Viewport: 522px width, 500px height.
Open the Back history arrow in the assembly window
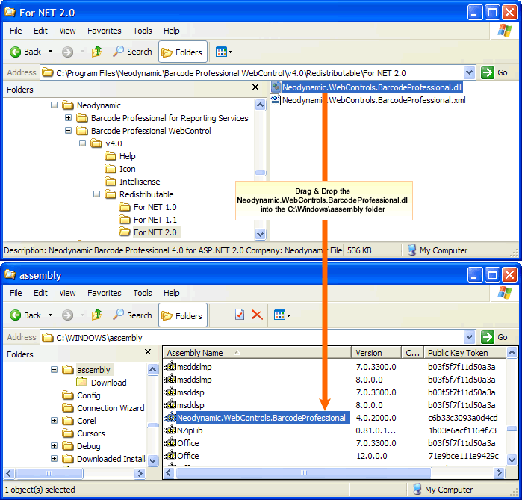[50, 315]
